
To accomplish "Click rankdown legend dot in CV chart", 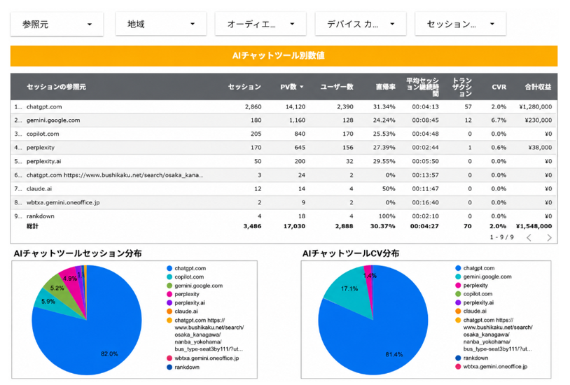I will (x=458, y=358).
